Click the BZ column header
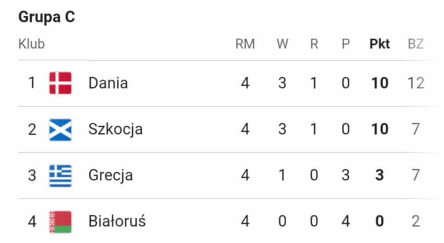 415,44
